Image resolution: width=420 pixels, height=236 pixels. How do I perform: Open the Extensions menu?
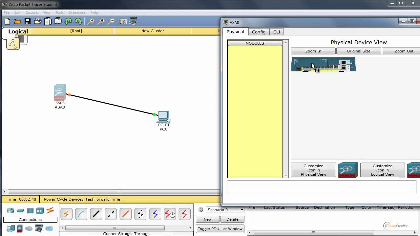(x=77, y=12)
